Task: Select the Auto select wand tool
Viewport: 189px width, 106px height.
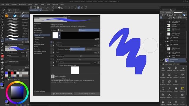Action: tap(2, 28)
